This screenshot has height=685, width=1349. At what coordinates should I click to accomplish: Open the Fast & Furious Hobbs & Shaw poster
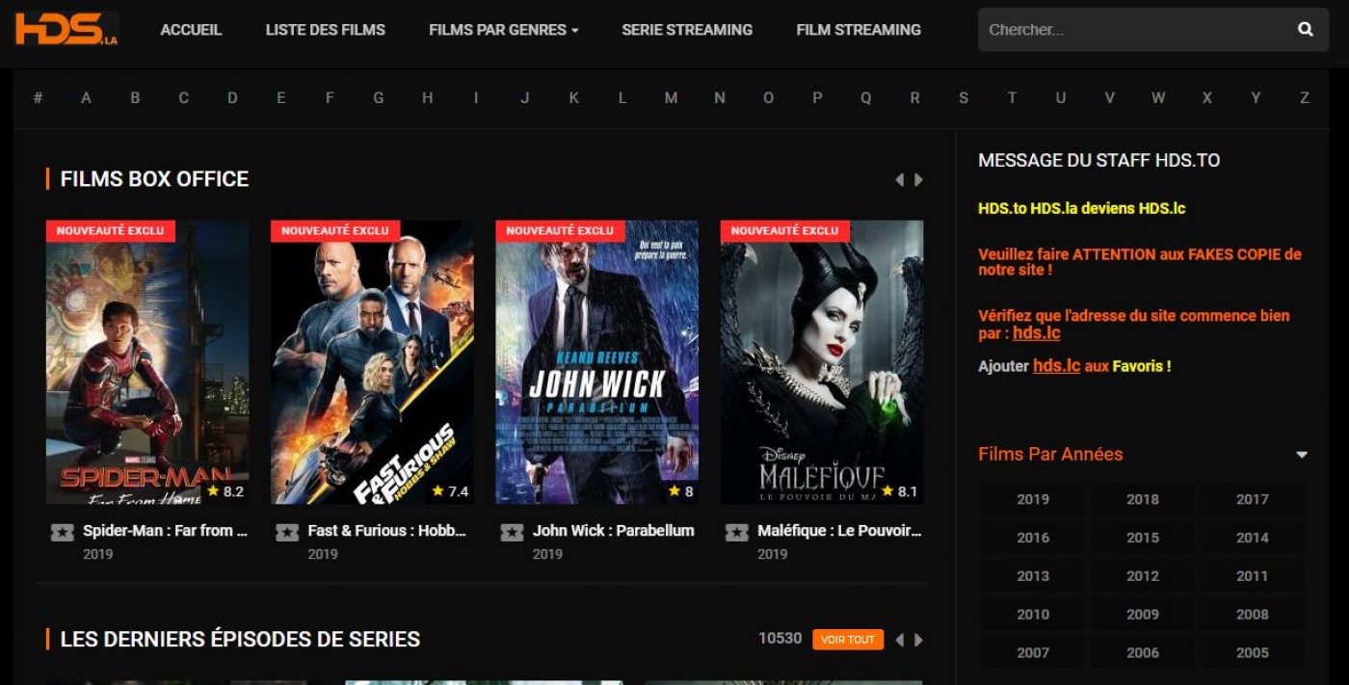(372, 362)
